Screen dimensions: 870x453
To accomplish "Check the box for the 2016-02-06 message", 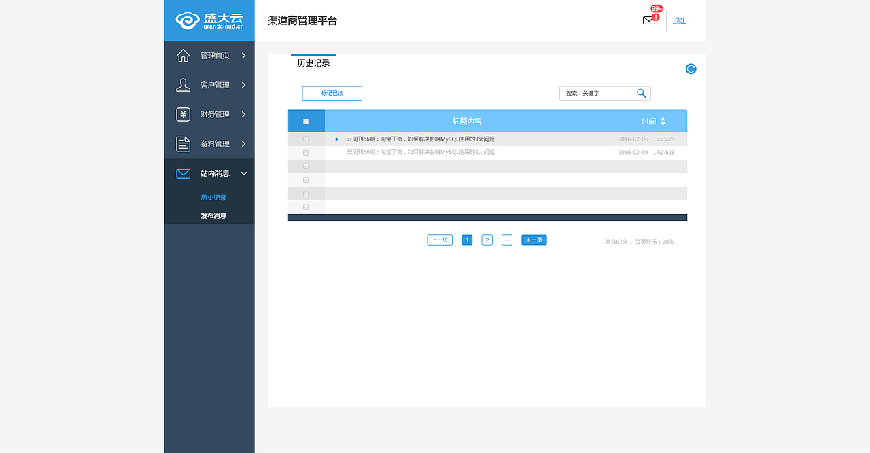I will tap(306, 139).
